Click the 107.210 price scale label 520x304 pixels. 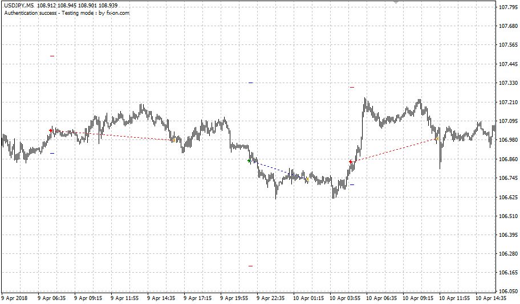point(509,102)
